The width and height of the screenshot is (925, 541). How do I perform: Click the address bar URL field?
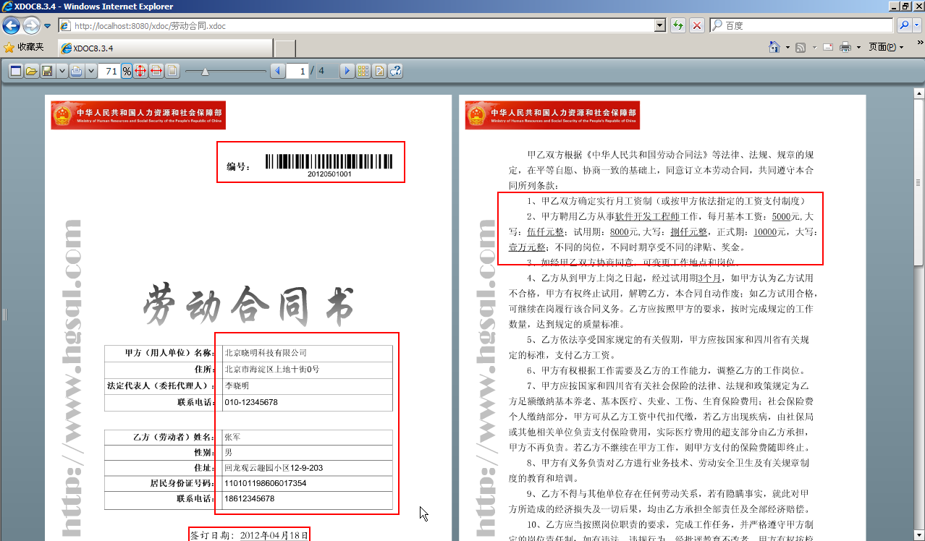[362, 25]
